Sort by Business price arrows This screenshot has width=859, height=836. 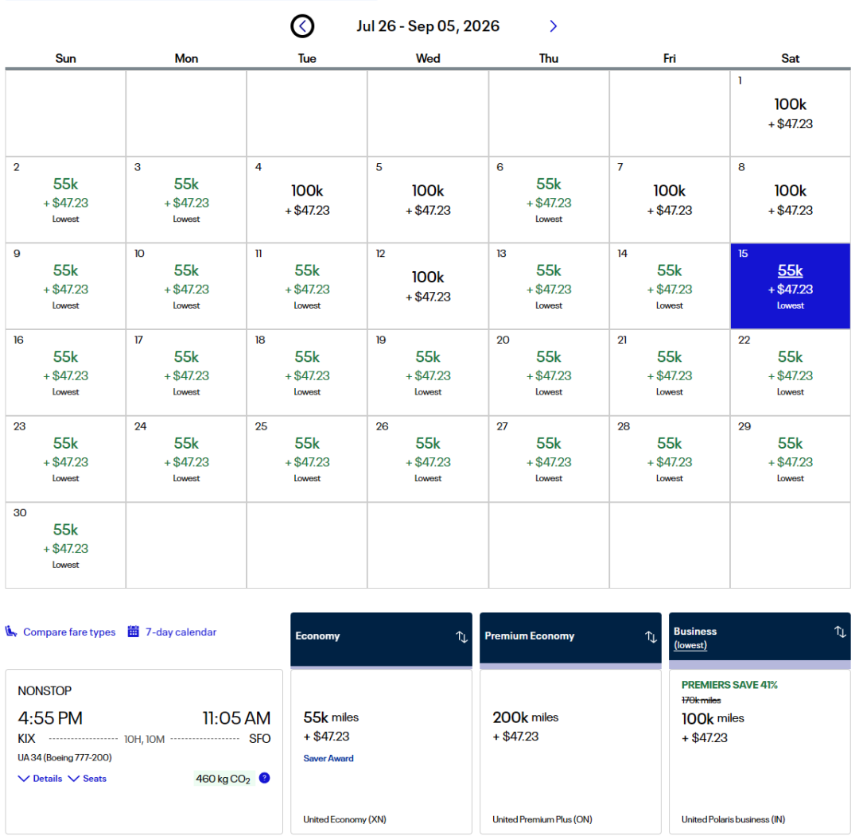(x=840, y=632)
